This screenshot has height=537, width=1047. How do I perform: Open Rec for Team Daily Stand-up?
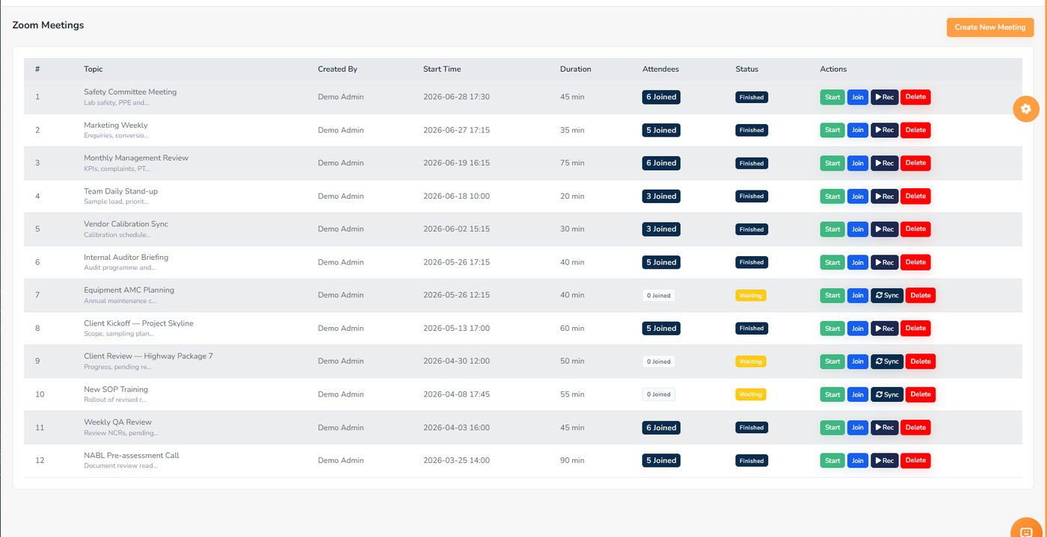pos(885,196)
